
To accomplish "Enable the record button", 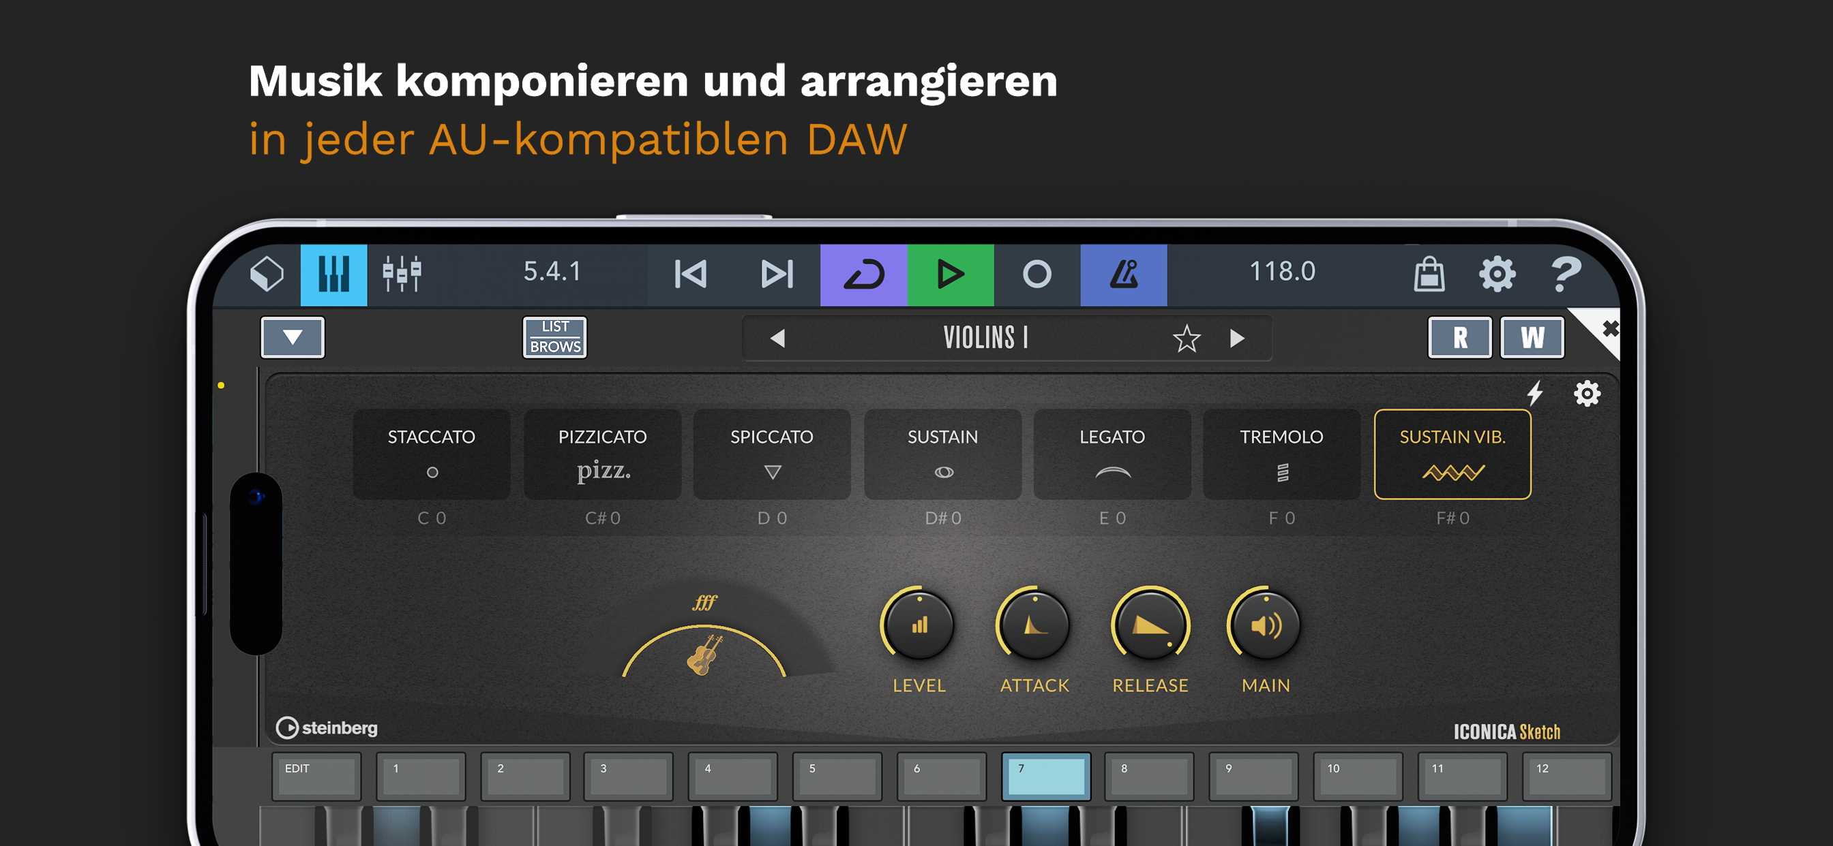I will click(x=1036, y=275).
